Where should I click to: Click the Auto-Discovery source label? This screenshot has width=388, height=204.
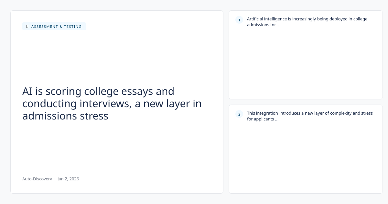coord(37,179)
